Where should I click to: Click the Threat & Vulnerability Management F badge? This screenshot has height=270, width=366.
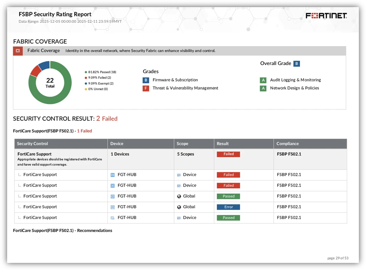click(x=146, y=88)
